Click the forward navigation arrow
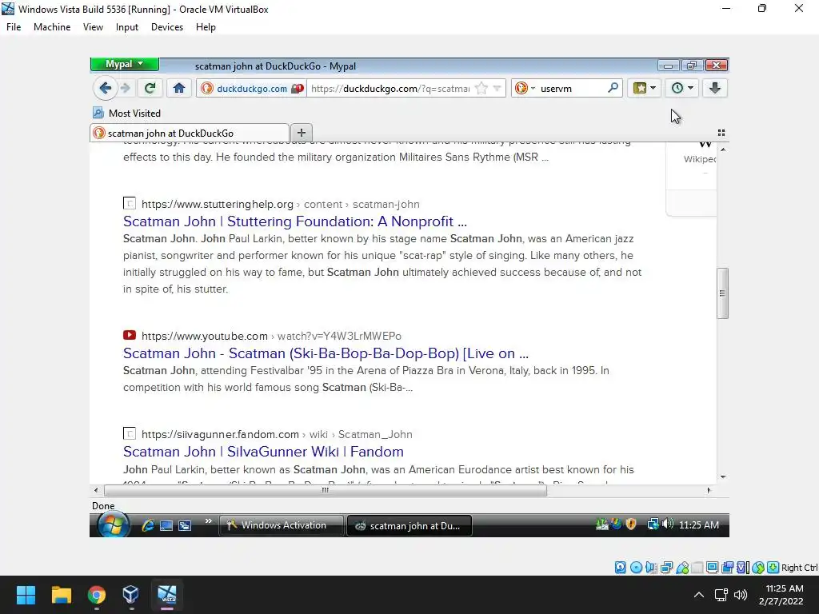Viewport: 819px width, 614px height. point(126,88)
